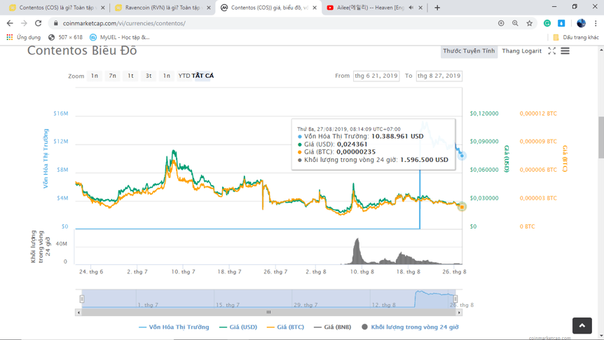Edit the From date field
The image size is (604, 340).
coord(376,76)
